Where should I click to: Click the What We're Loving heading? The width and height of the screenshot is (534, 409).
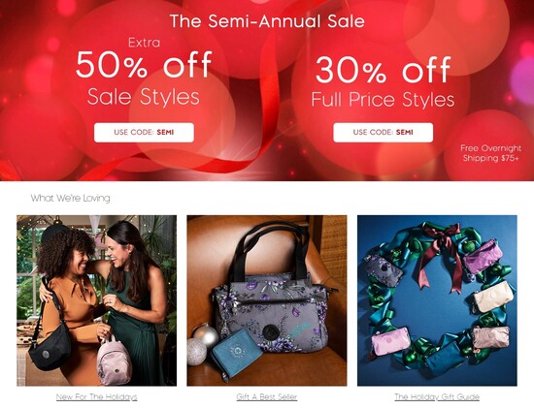71,198
